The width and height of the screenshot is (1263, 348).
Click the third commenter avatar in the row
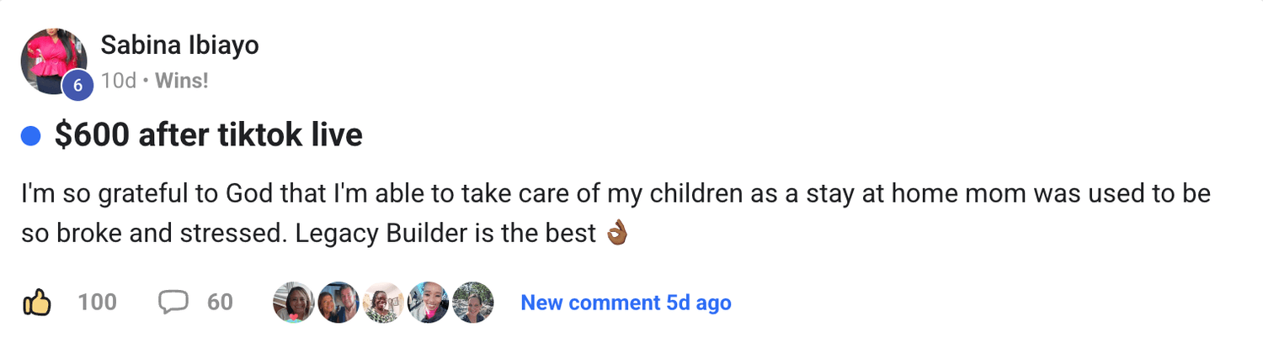click(x=383, y=303)
